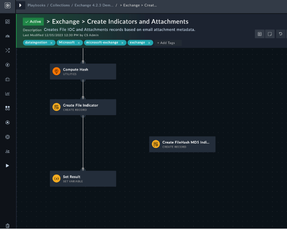Open the line chart reports icon
The width and height of the screenshot is (287, 229).
pyautogui.click(x=8, y=94)
